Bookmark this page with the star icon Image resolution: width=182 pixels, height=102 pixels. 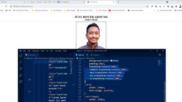[x=147, y=7]
